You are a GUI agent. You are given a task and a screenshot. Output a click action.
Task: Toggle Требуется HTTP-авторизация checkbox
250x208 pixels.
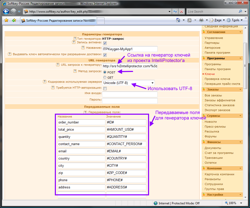click(105, 88)
